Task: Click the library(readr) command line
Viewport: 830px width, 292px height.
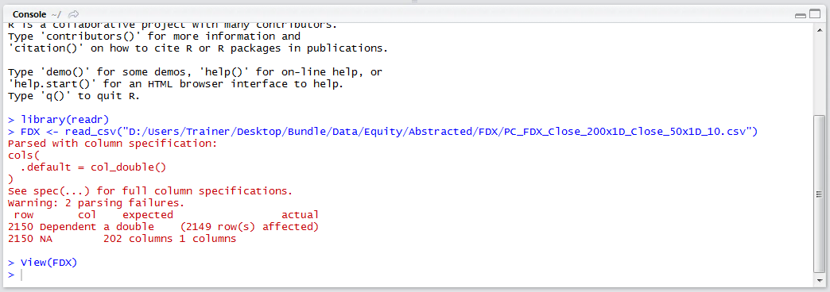Action: (59, 119)
